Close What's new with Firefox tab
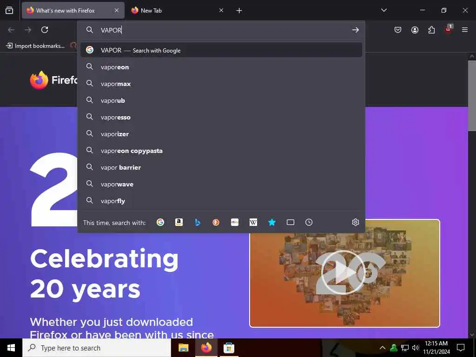Viewport: 476px width, 357px height. (117, 10)
